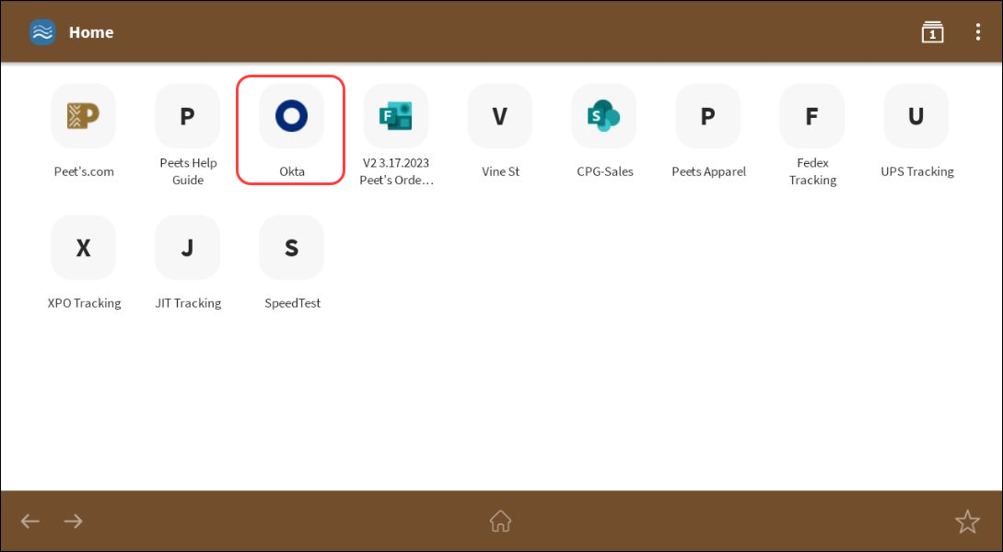Open the Okta app shortcut
Image resolution: width=1003 pixels, height=552 pixels.
point(290,116)
